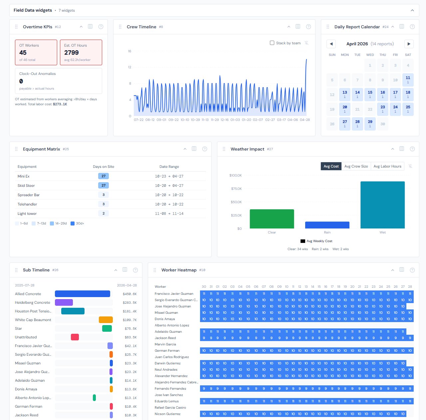Enable the Stack by team checkbox
The image size is (426, 420).
(272, 43)
